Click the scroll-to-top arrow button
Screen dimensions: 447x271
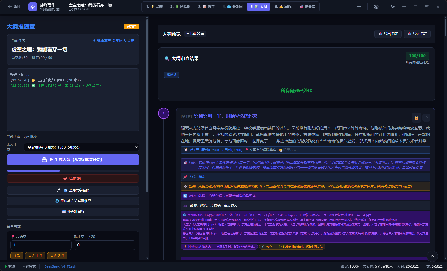coord(432,256)
